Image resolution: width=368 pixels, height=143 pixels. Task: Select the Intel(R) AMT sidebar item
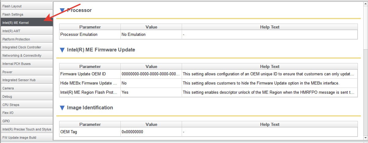(x=26, y=31)
